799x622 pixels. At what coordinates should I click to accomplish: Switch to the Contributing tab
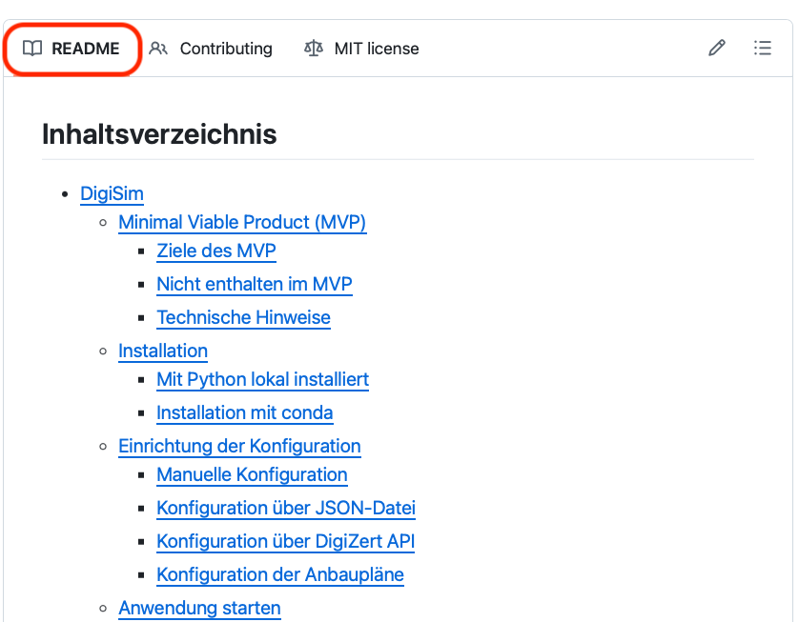coord(212,49)
